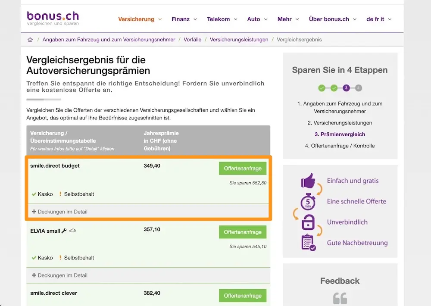Click the Versicherung / Übereinstimmungstabelle column header

point(72,141)
